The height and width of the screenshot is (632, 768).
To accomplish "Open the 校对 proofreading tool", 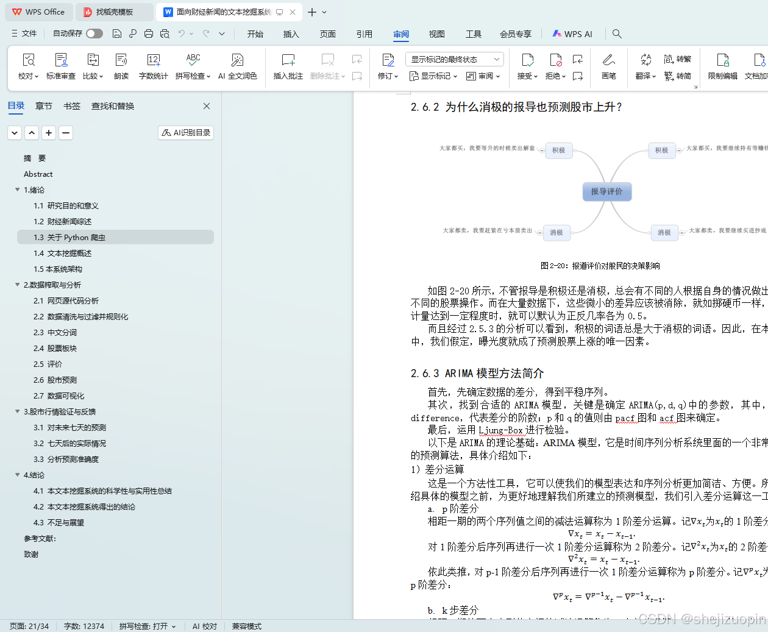I will pos(28,67).
